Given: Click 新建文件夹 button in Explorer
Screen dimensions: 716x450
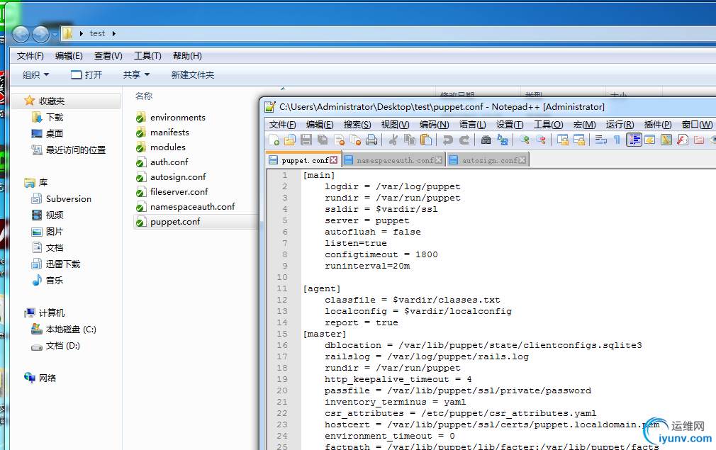Looking at the screenshot, I should (192, 75).
